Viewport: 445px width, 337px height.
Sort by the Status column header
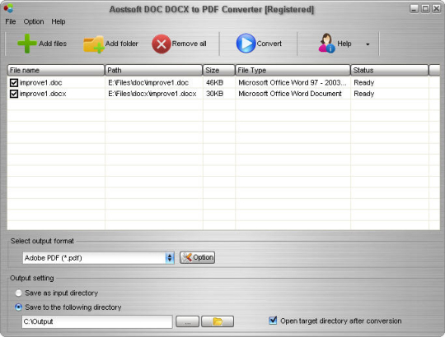389,70
